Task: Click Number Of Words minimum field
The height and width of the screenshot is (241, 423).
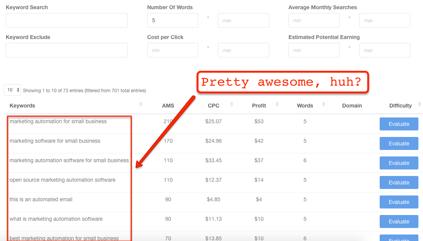Action: pyautogui.click(x=173, y=20)
